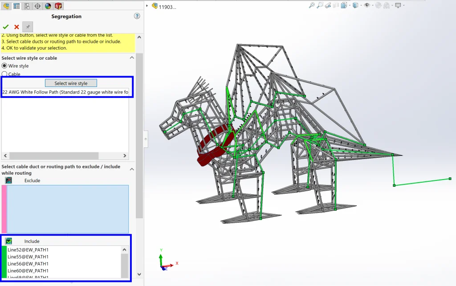Screen dimensions: 456x286
Task: Open Segregation help question mark
Action: [137, 16]
